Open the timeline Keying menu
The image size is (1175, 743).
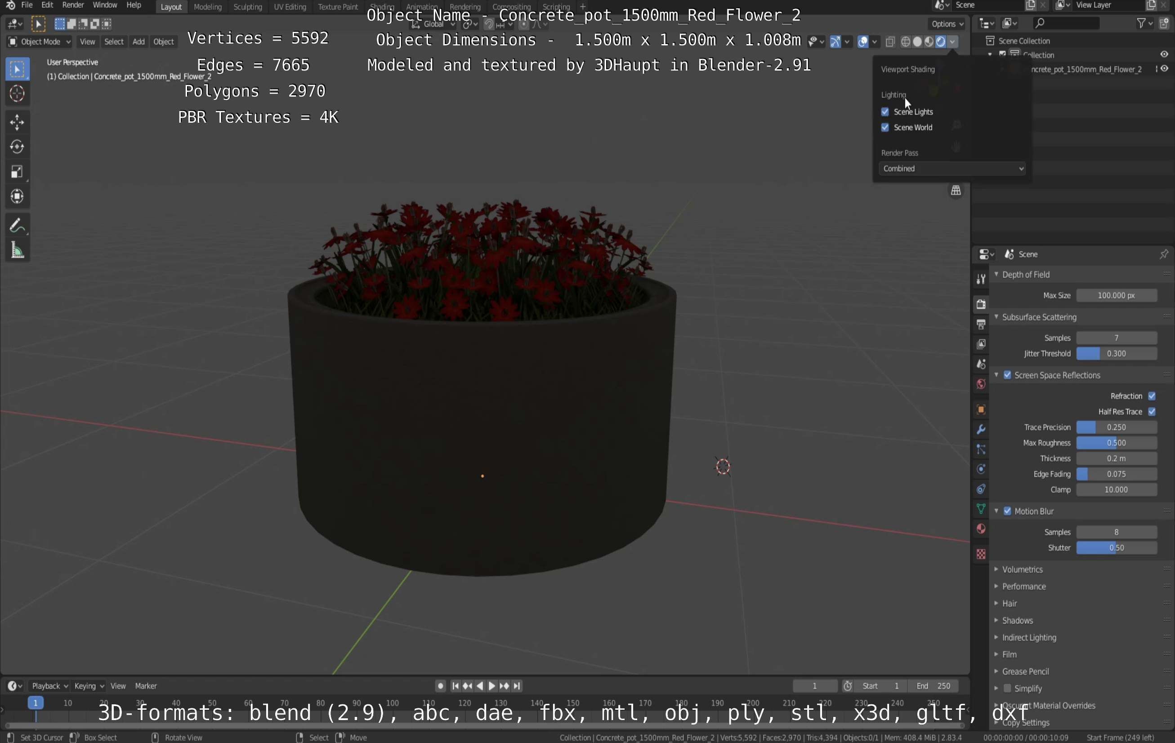click(89, 686)
